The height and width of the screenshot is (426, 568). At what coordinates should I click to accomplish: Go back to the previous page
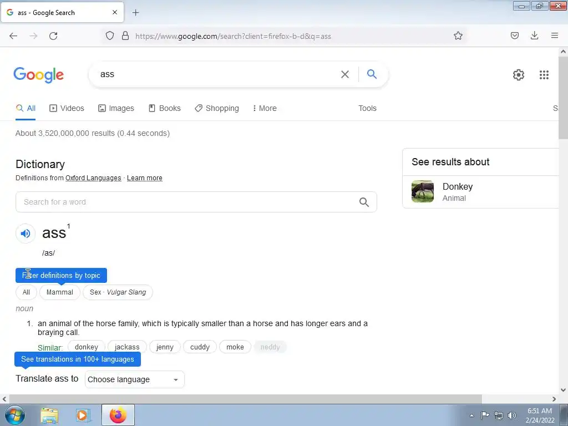(13, 36)
